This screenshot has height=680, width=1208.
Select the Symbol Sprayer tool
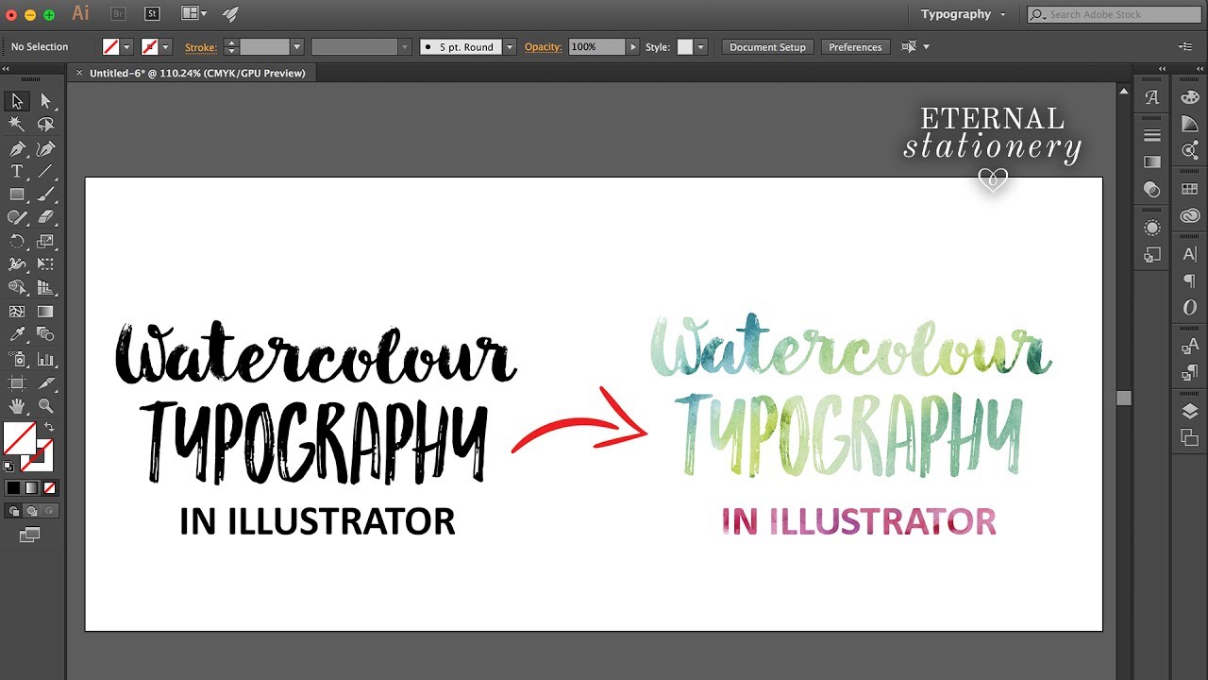(17, 359)
